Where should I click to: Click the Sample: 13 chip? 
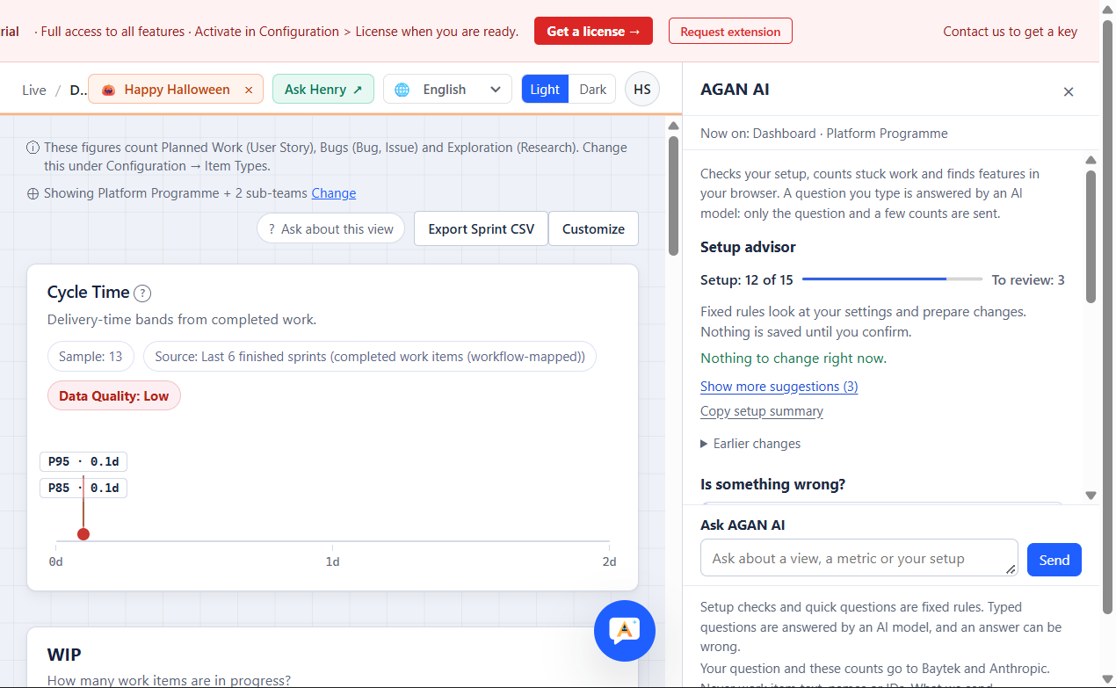pyautogui.click(x=91, y=357)
